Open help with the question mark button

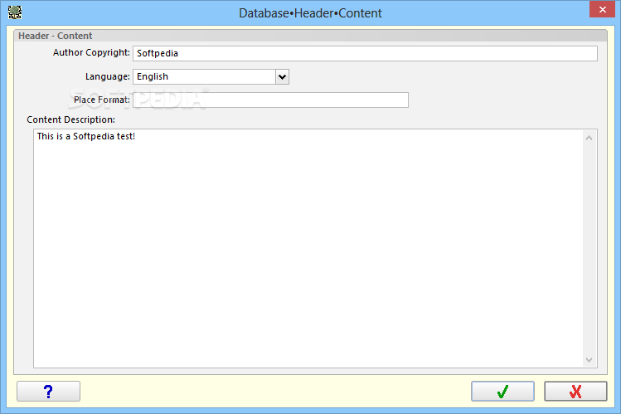click(x=48, y=392)
